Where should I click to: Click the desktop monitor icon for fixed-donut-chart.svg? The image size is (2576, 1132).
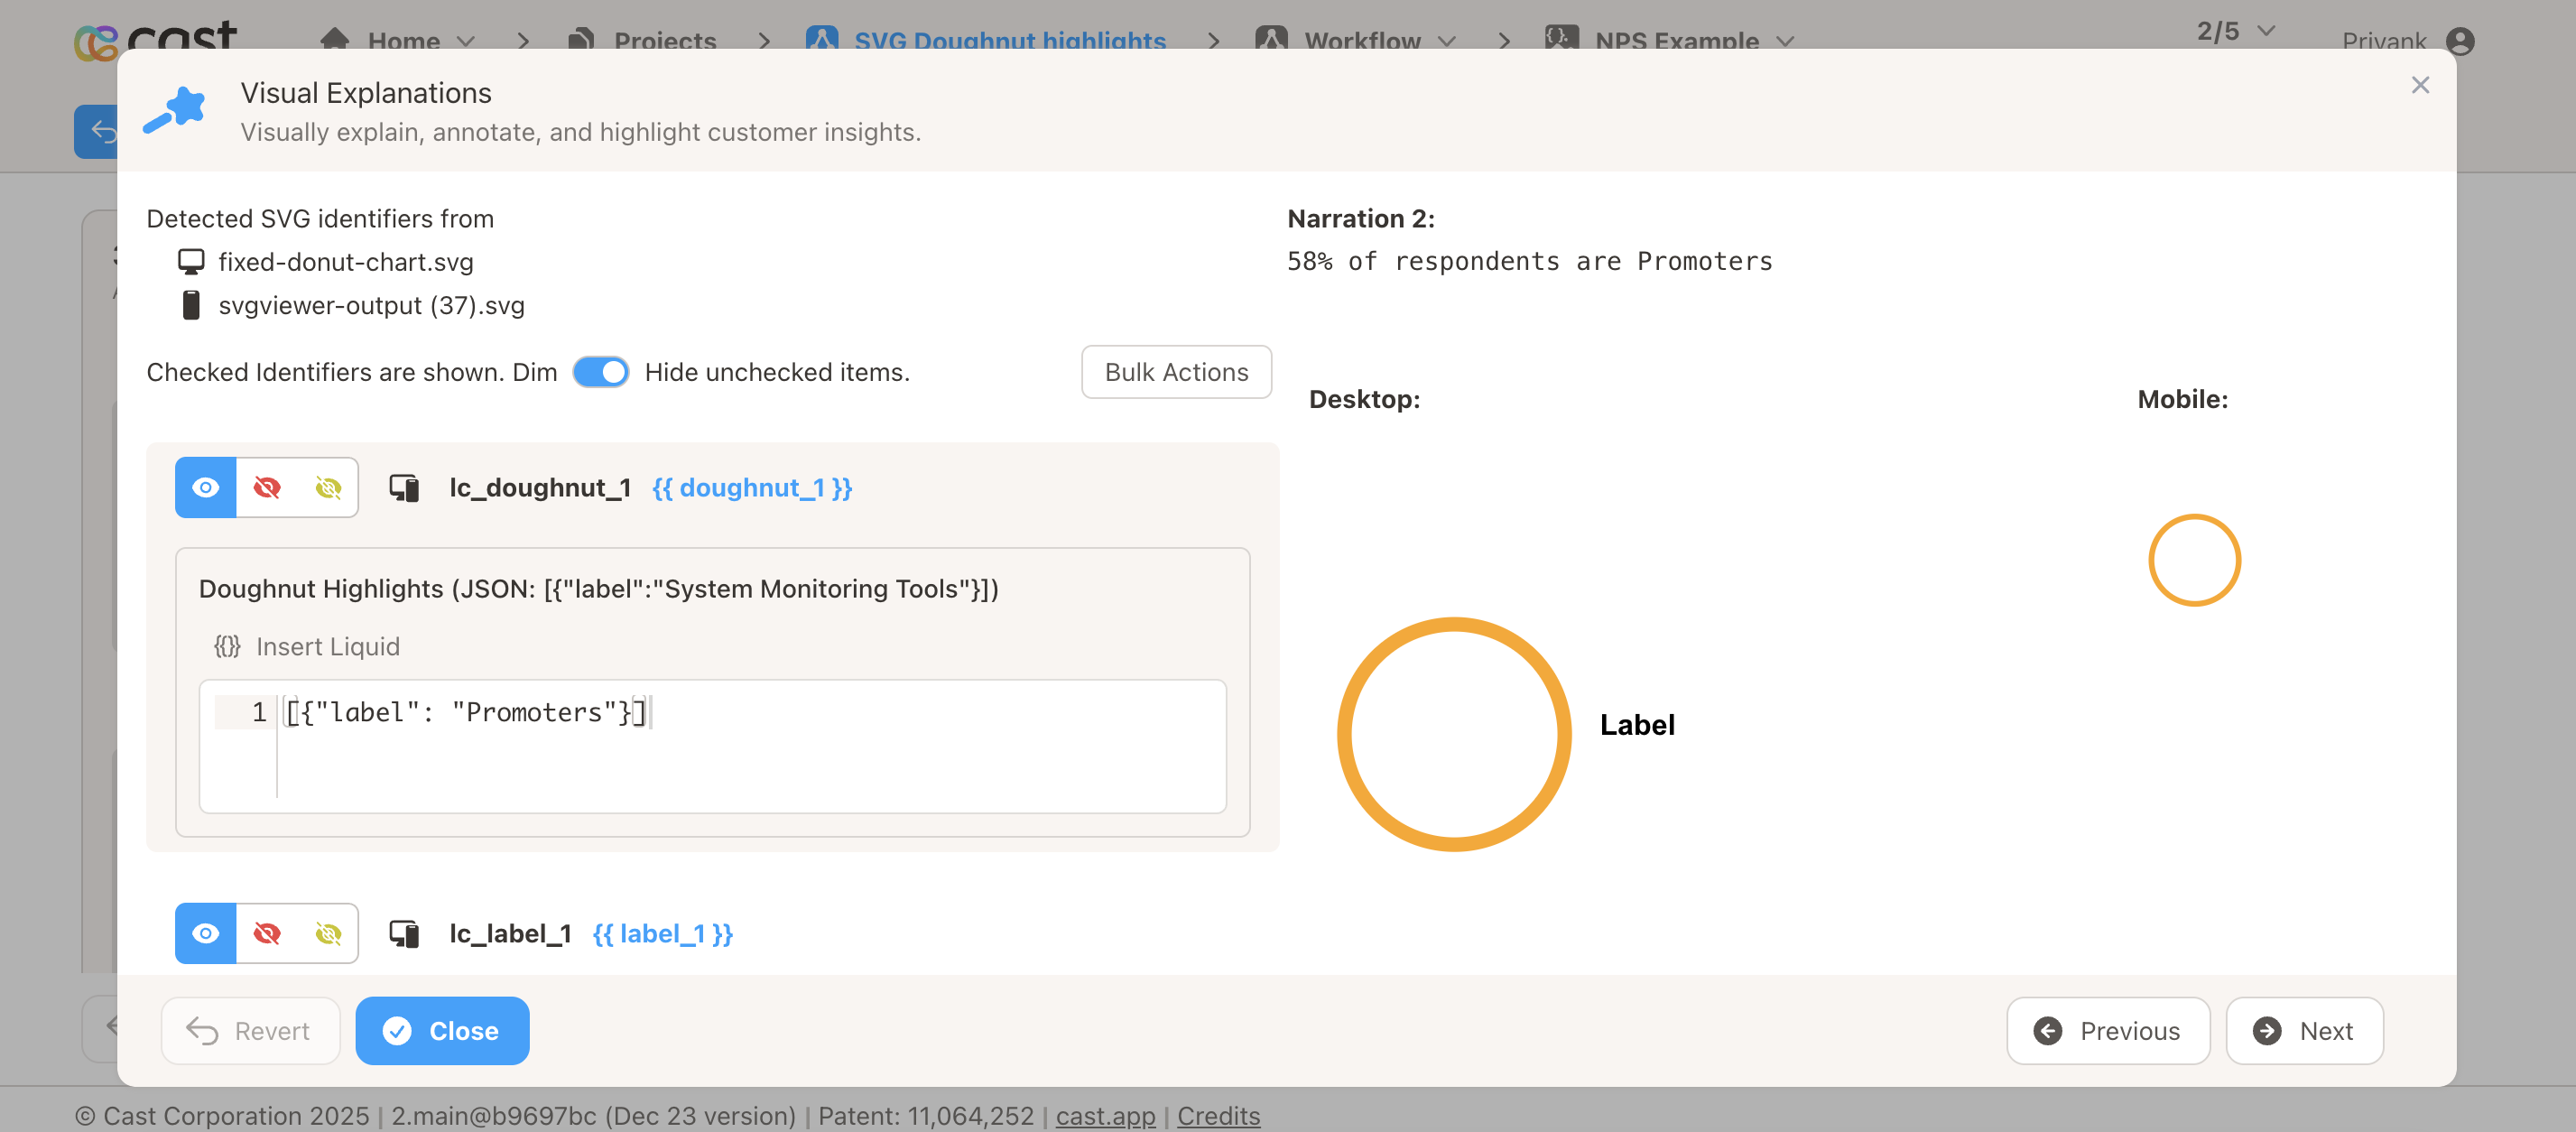pos(190,262)
